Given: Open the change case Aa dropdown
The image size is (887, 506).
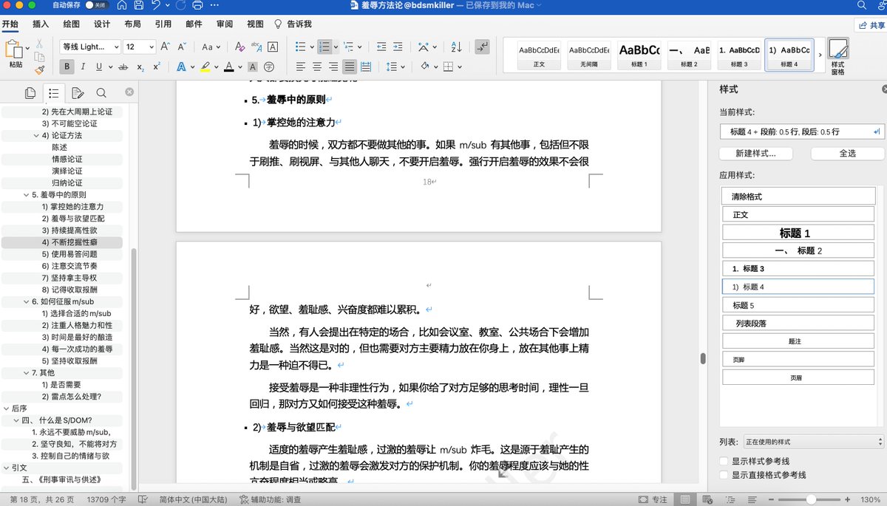Looking at the screenshot, I should 211,47.
